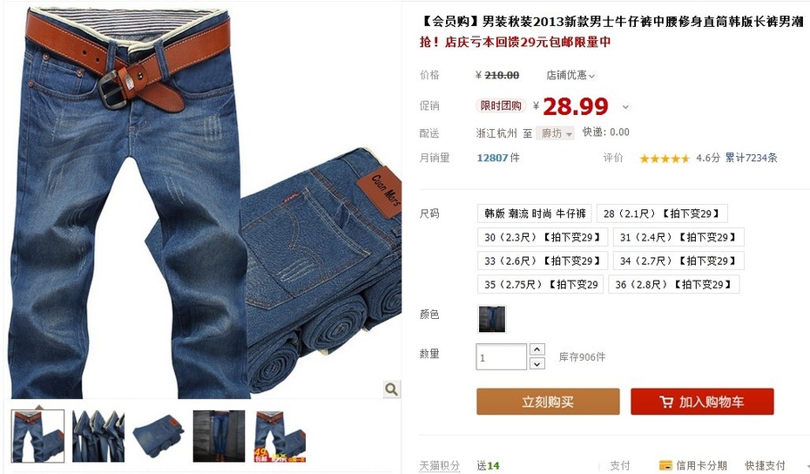Select the blue jeans color swatch
Image resolution: width=810 pixels, height=474 pixels.
click(492, 320)
